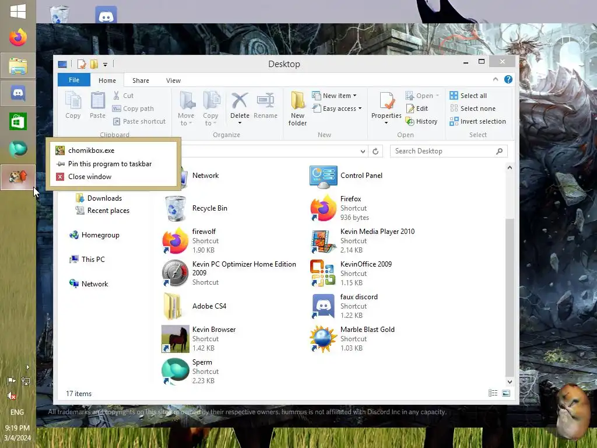
Task: Open File Explorer taskbar icon
Action: click(x=18, y=65)
